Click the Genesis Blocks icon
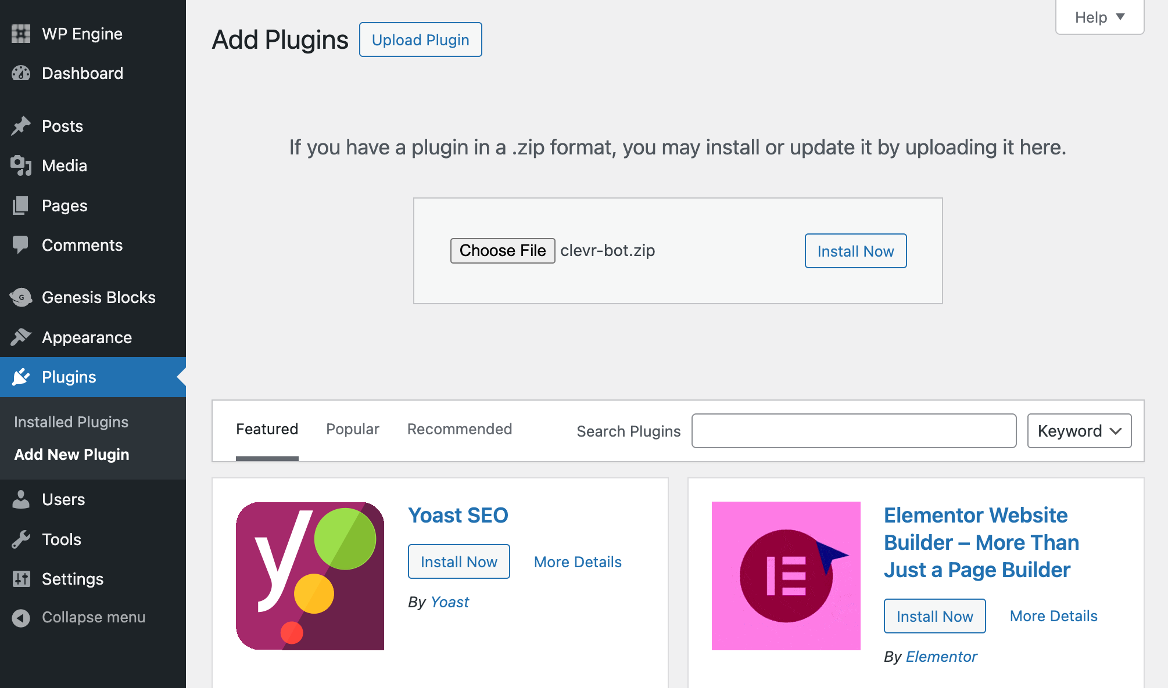The width and height of the screenshot is (1168, 688). point(21,297)
